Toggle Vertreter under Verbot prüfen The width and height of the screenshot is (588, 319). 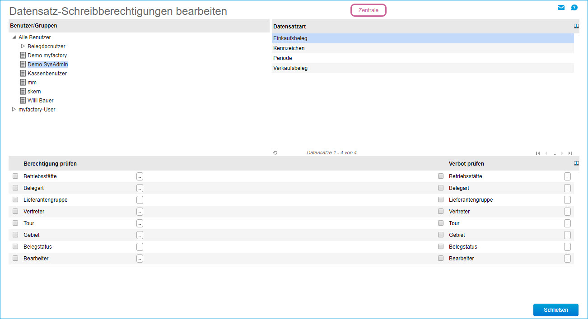tap(441, 211)
